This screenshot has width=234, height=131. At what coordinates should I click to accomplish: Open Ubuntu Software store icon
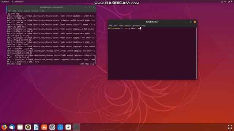pos(44,127)
